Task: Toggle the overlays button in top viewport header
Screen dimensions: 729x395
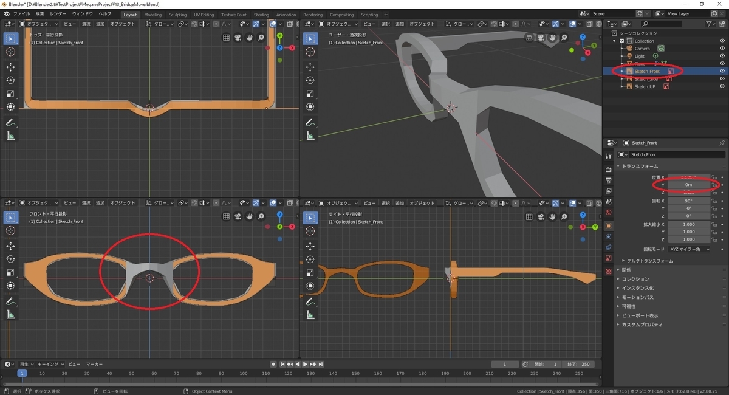Action: (273, 24)
